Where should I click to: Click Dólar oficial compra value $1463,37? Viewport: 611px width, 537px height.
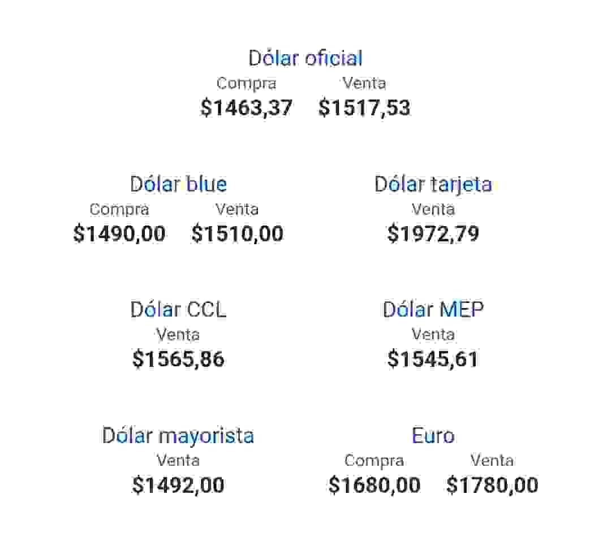pos(247,108)
